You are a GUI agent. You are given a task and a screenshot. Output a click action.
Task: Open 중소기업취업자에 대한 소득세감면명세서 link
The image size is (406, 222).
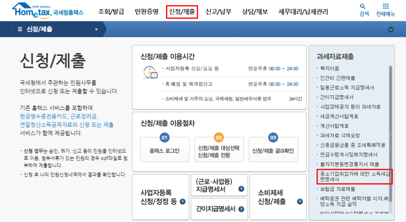[355, 177]
